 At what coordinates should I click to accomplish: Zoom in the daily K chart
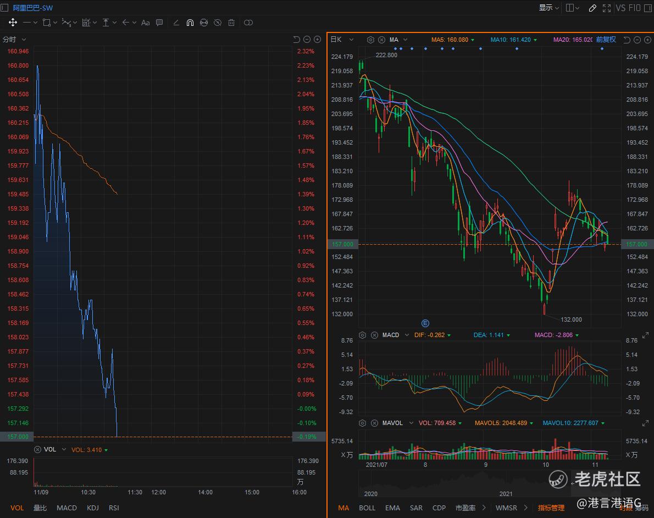pos(648,40)
